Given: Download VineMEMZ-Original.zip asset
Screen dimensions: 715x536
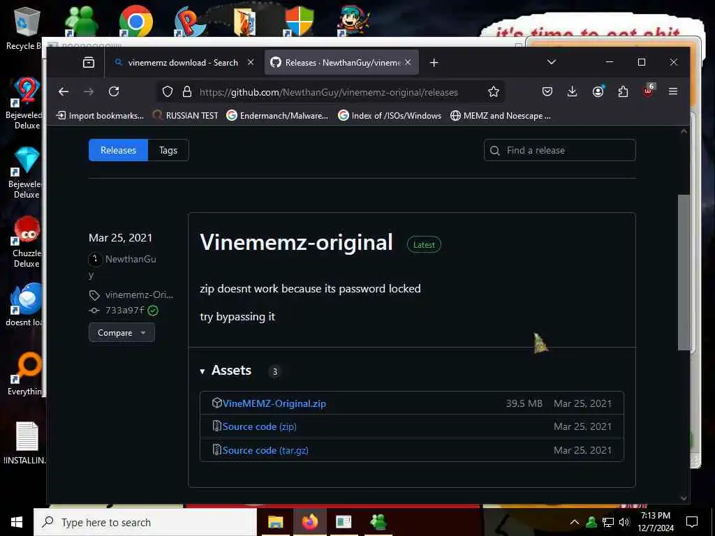Looking at the screenshot, I should coord(274,403).
